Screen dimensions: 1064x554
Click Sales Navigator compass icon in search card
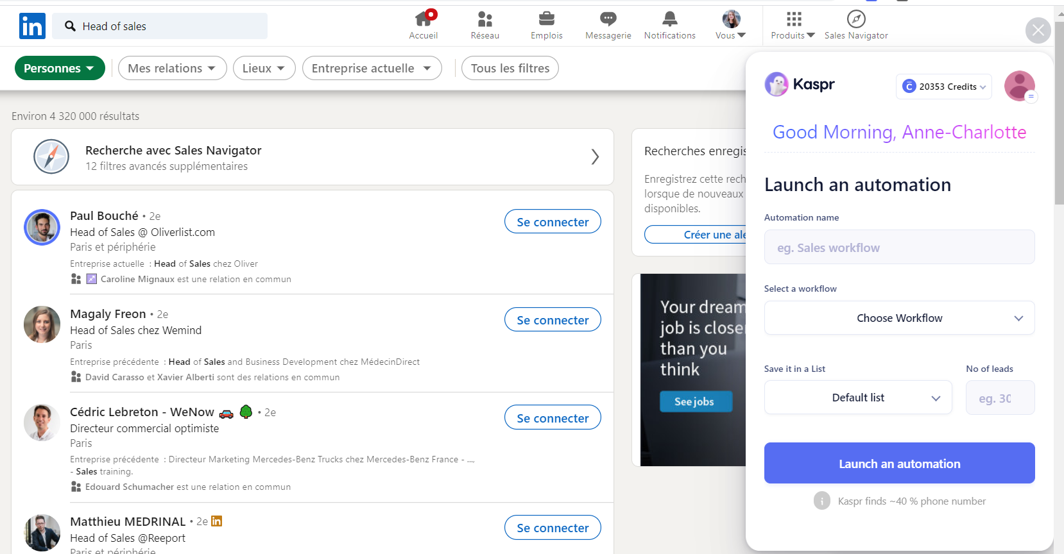tap(51, 156)
